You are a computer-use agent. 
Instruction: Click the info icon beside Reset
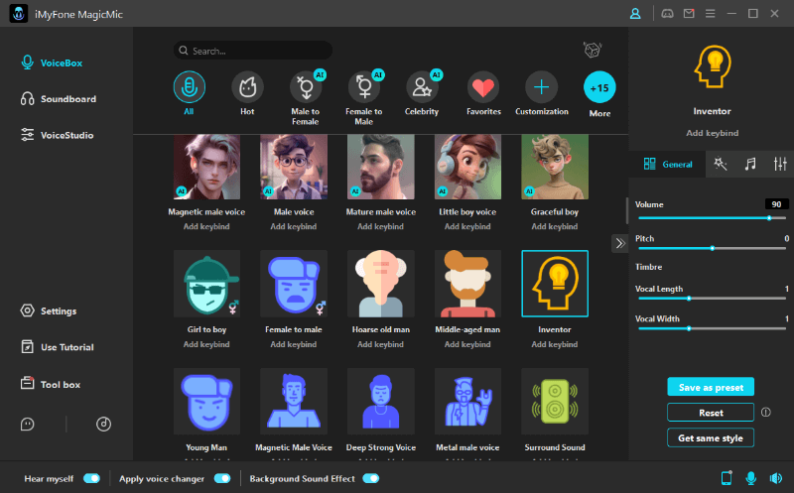[765, 412]
